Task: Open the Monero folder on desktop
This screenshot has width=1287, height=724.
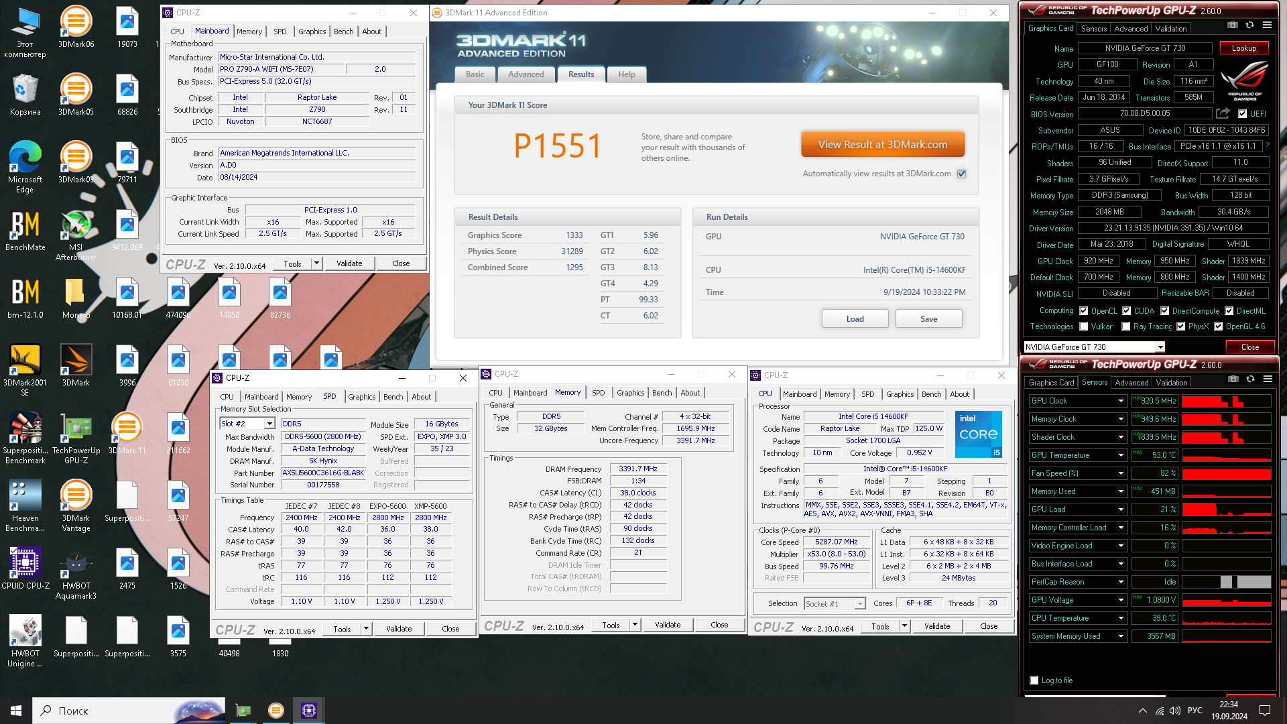Action: pyautogui.click(x=76, y=298)
